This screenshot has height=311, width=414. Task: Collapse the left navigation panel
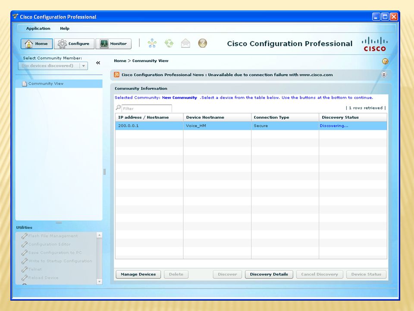click(98, 63)
